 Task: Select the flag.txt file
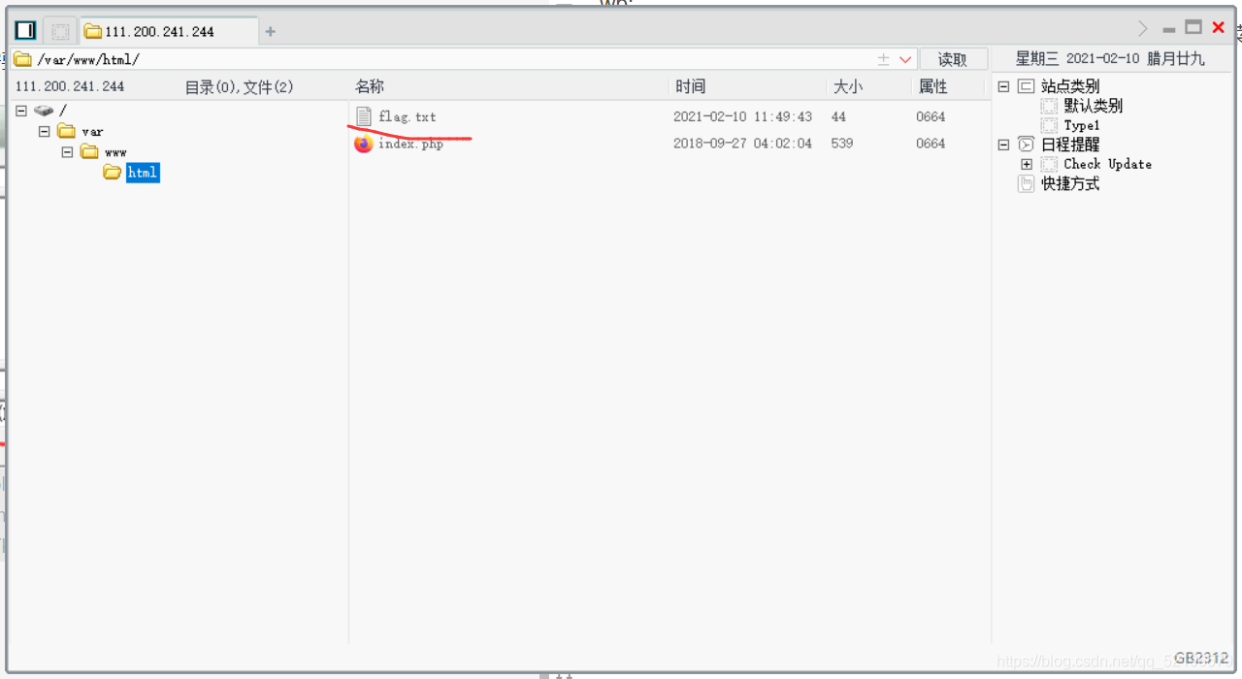click(x=408, y=116)
